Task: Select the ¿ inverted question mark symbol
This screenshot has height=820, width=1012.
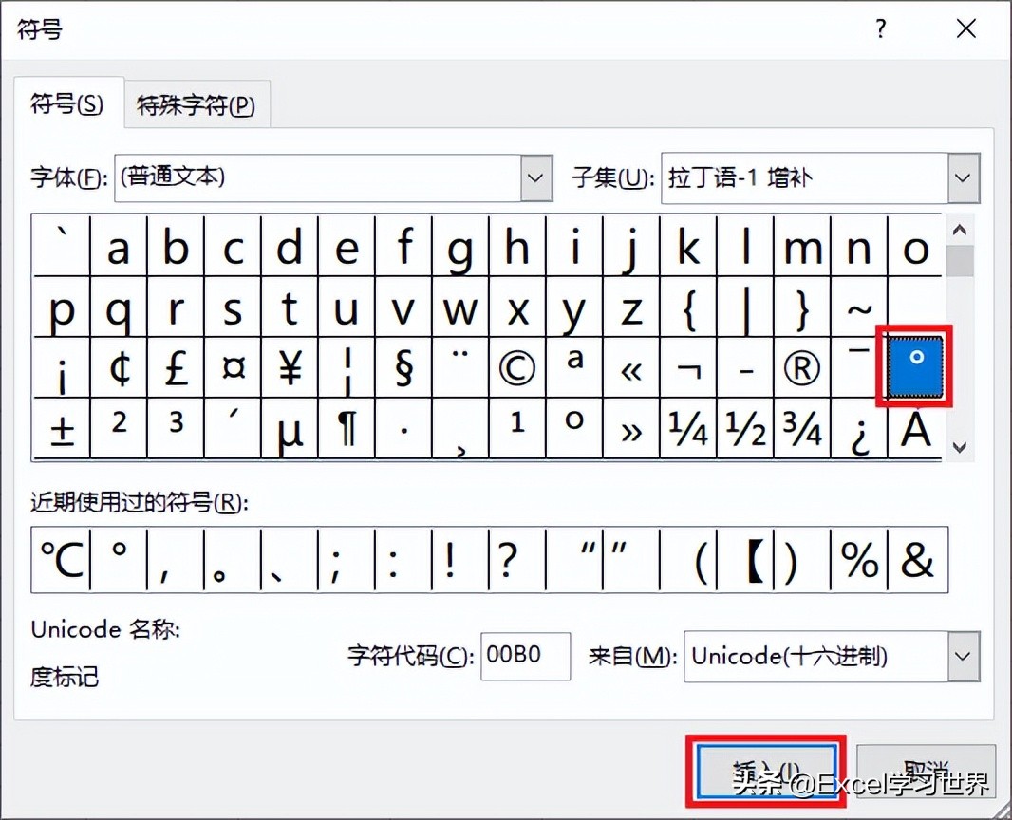Action: (859, 429)
